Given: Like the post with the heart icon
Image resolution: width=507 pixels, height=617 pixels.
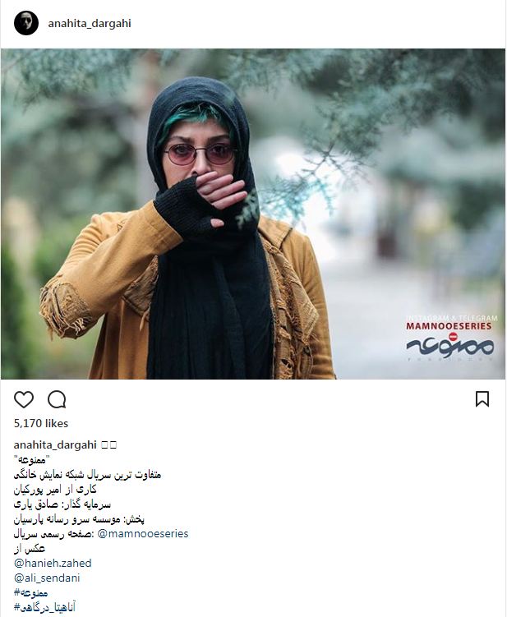Looking at the screenshot, I should click(24, 400).
